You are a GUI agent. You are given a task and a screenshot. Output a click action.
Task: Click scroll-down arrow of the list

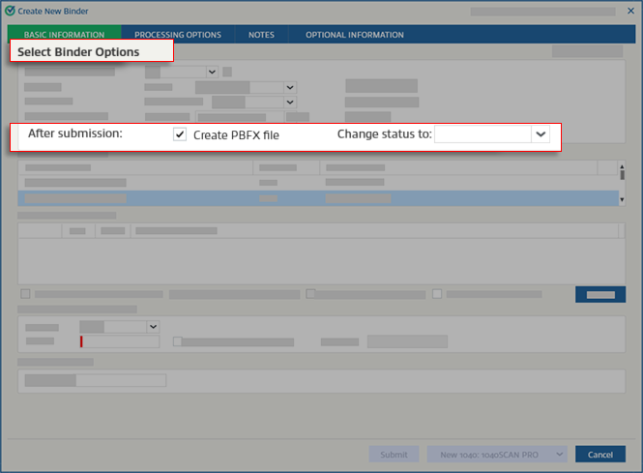[x=621, y=199]
